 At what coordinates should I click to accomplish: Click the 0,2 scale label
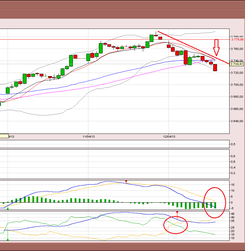pyautogui.click(x=233, y=173)
